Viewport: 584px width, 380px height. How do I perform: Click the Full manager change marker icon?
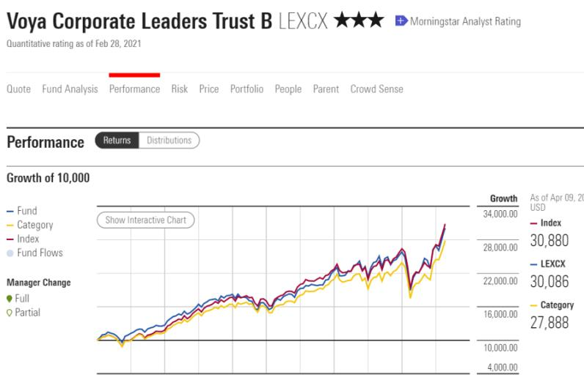pos(10,299)
